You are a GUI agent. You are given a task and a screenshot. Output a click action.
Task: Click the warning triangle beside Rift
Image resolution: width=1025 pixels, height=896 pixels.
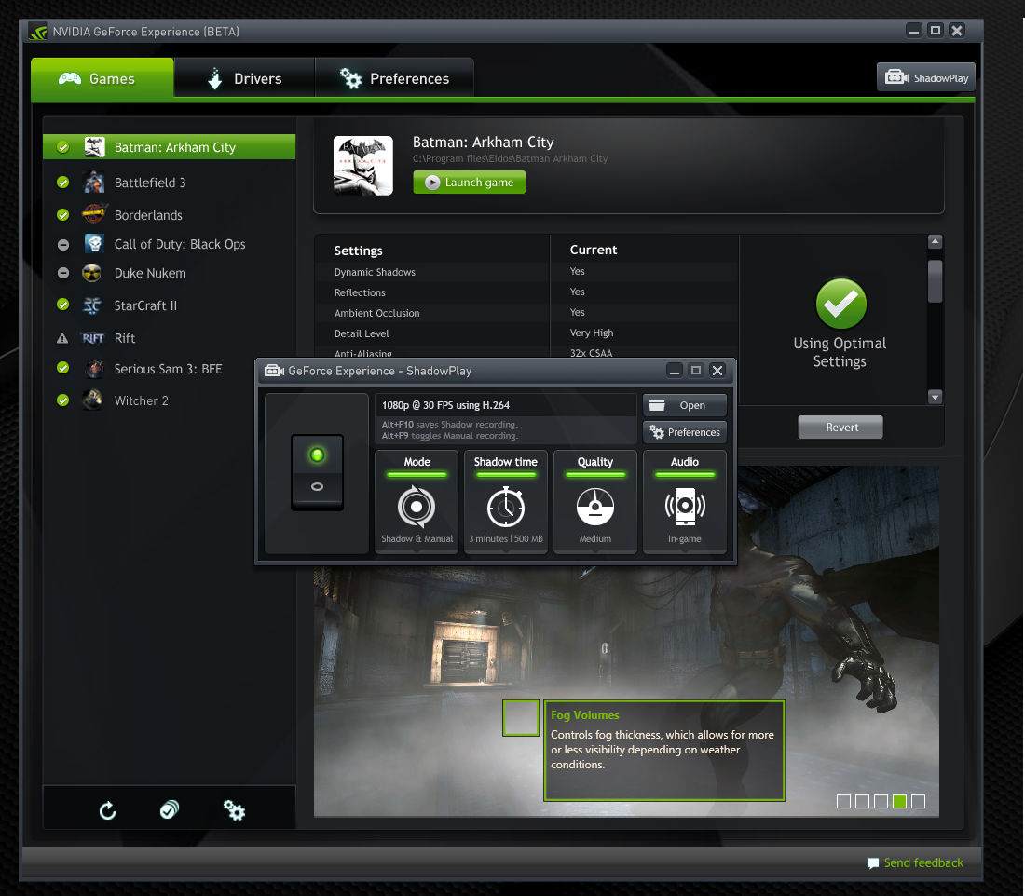point(62,338)
